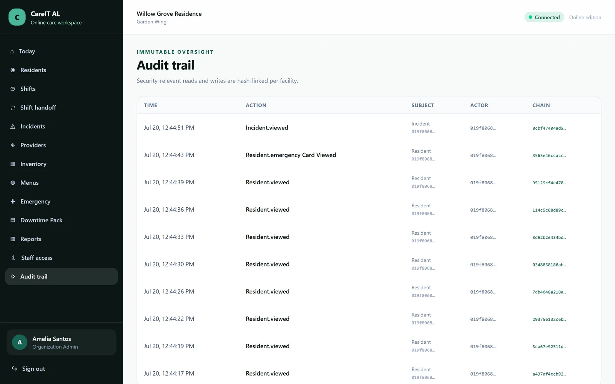Screen dimensions: 615x384
Task: Click chain hash a437af4ccb92
Action: pos(549,374)
